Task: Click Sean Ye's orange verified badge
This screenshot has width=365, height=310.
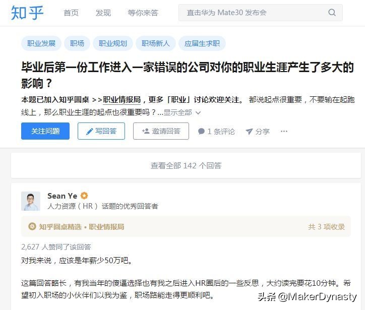Action: click(84, 196)
